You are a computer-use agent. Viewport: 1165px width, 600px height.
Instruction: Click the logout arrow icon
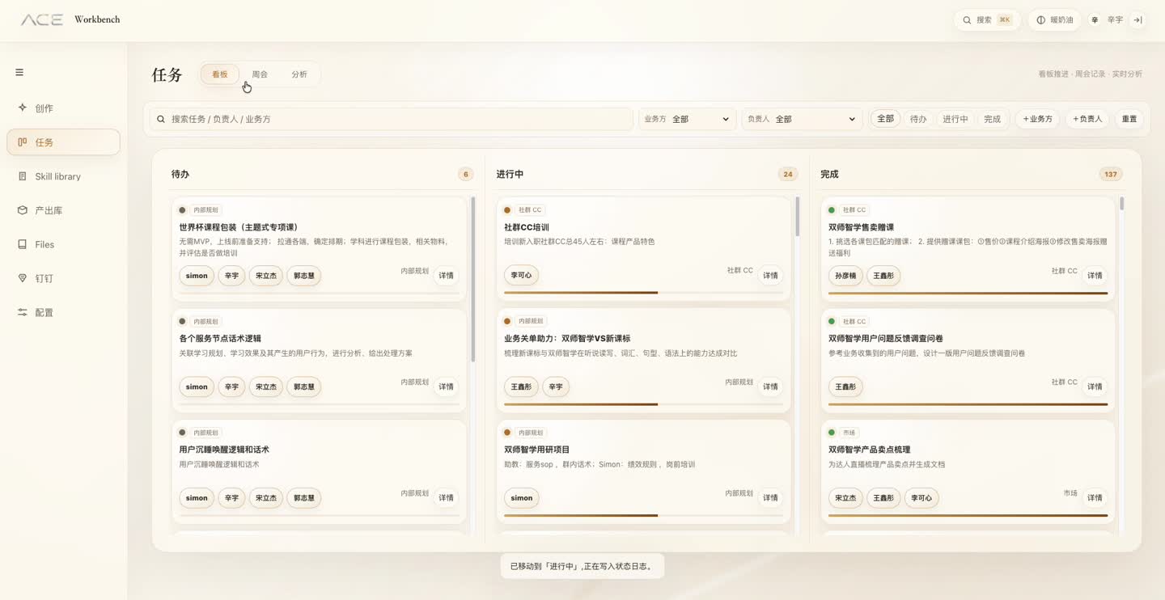tap(1137, 20)
